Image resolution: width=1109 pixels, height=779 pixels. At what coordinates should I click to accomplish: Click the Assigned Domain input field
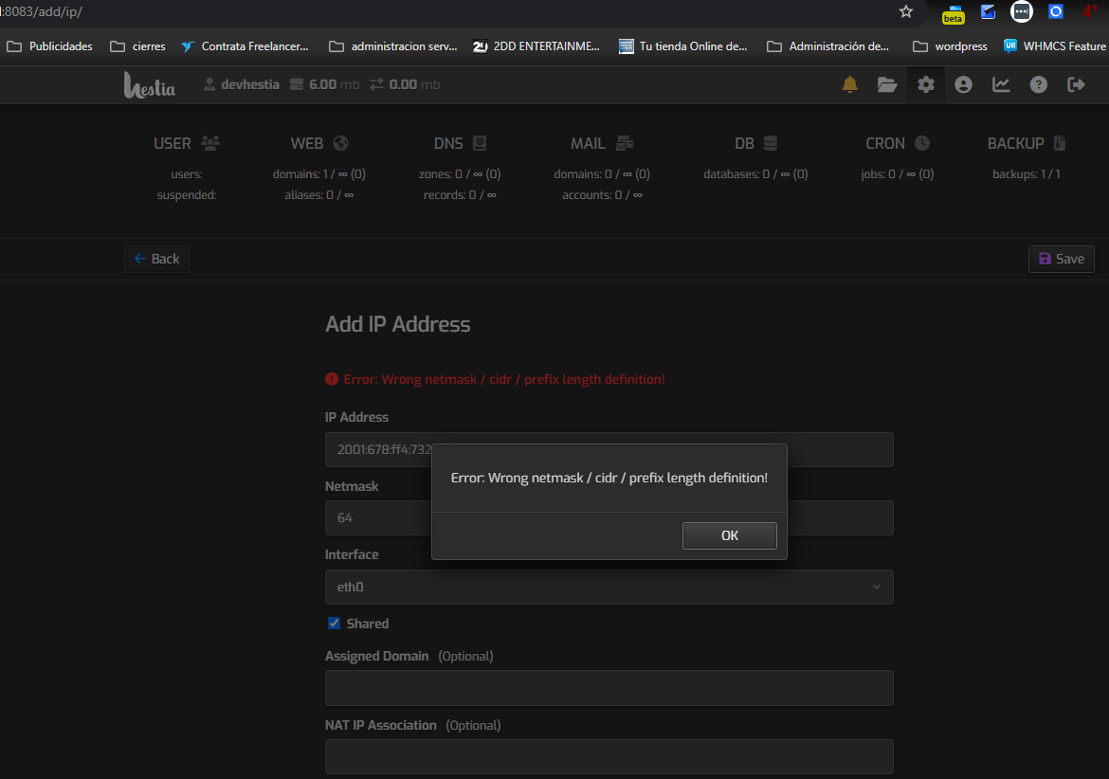[609, 688]
